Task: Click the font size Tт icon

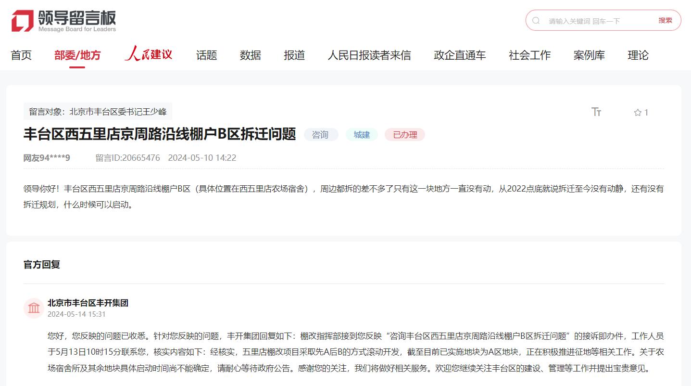Action: pyautogui.click(x=596, y=112)
